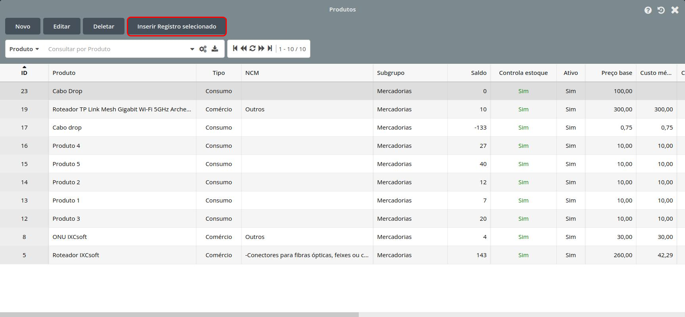This screenshot has height=317, width=685.
Task: Select the Roteador IXCsoft row
Action: point(342,255)
